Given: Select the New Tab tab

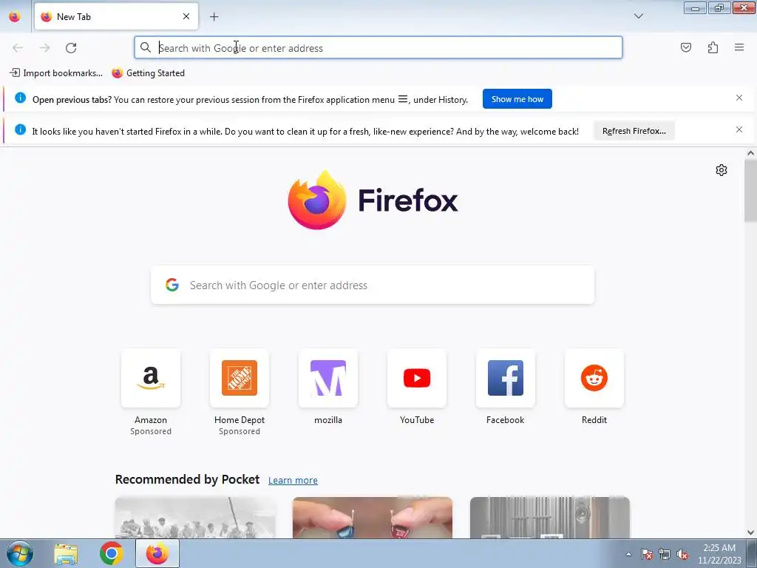Looking at the screenshot, I should 116,16.
